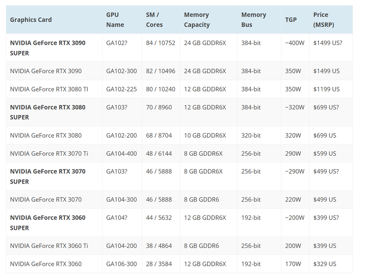Click the $329 US price
This screenshot has height=277, width=371.
point(325,264)
